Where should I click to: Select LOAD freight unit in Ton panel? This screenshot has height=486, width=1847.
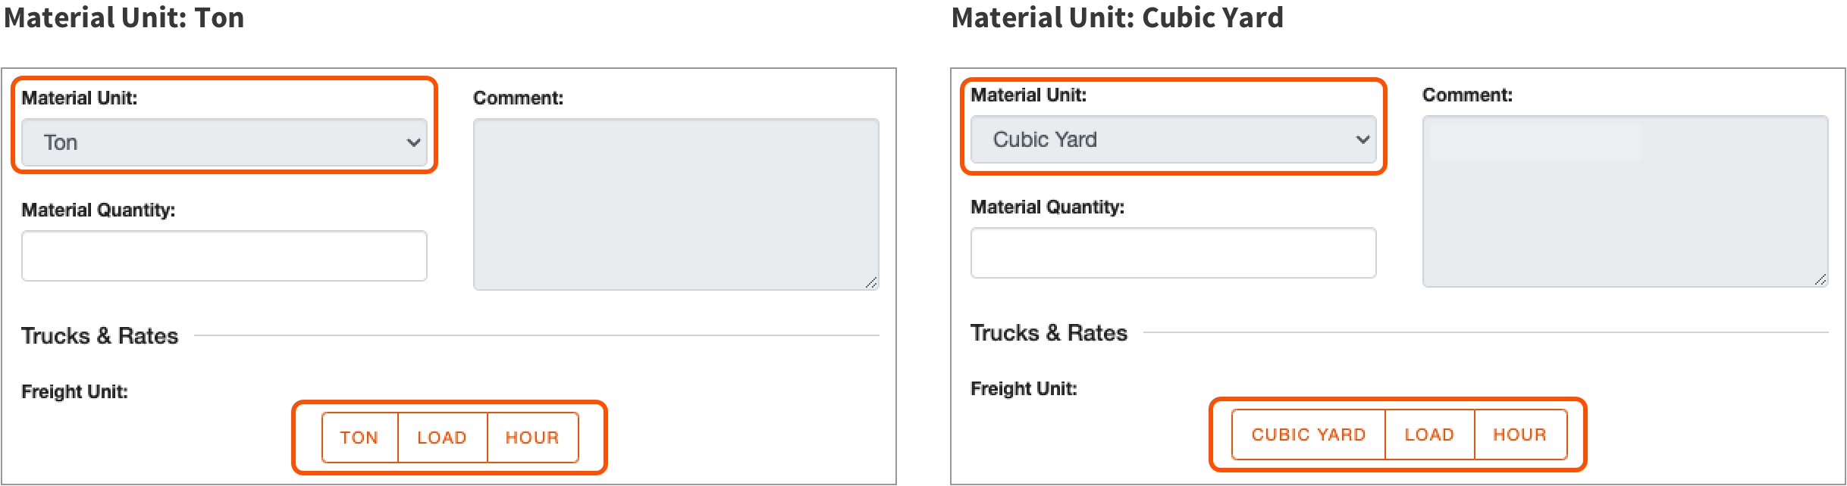tap(442, 438)
